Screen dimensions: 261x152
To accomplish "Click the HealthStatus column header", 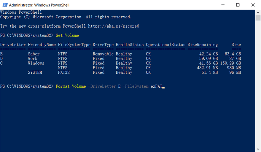I will pos(130,45).
